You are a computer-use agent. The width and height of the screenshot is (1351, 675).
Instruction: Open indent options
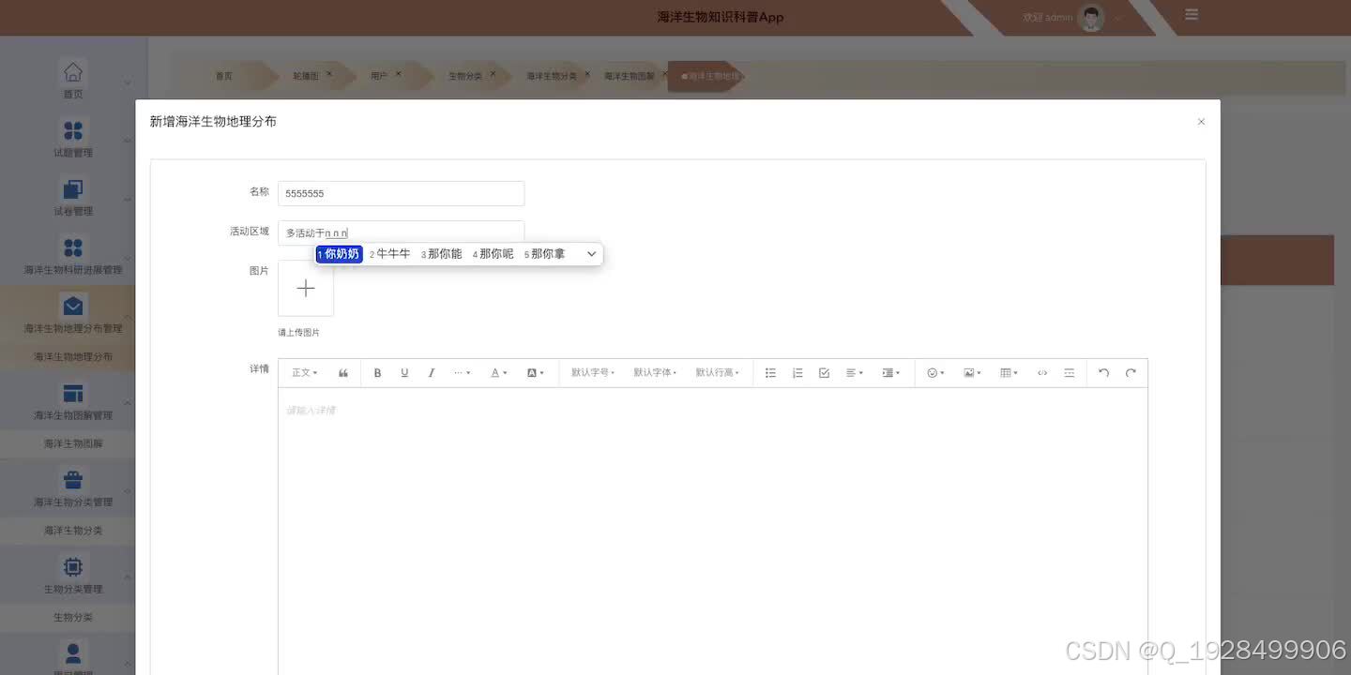[890, 373]
